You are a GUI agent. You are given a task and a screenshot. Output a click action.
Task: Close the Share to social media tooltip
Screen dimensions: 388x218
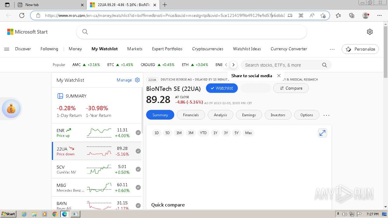point(279,76)
